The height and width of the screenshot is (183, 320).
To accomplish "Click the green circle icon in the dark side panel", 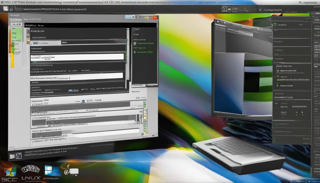I will tap(135, 52).
